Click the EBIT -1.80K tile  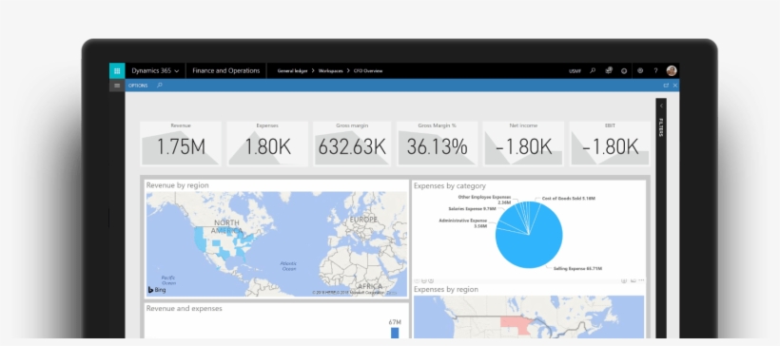pos(610,144)
